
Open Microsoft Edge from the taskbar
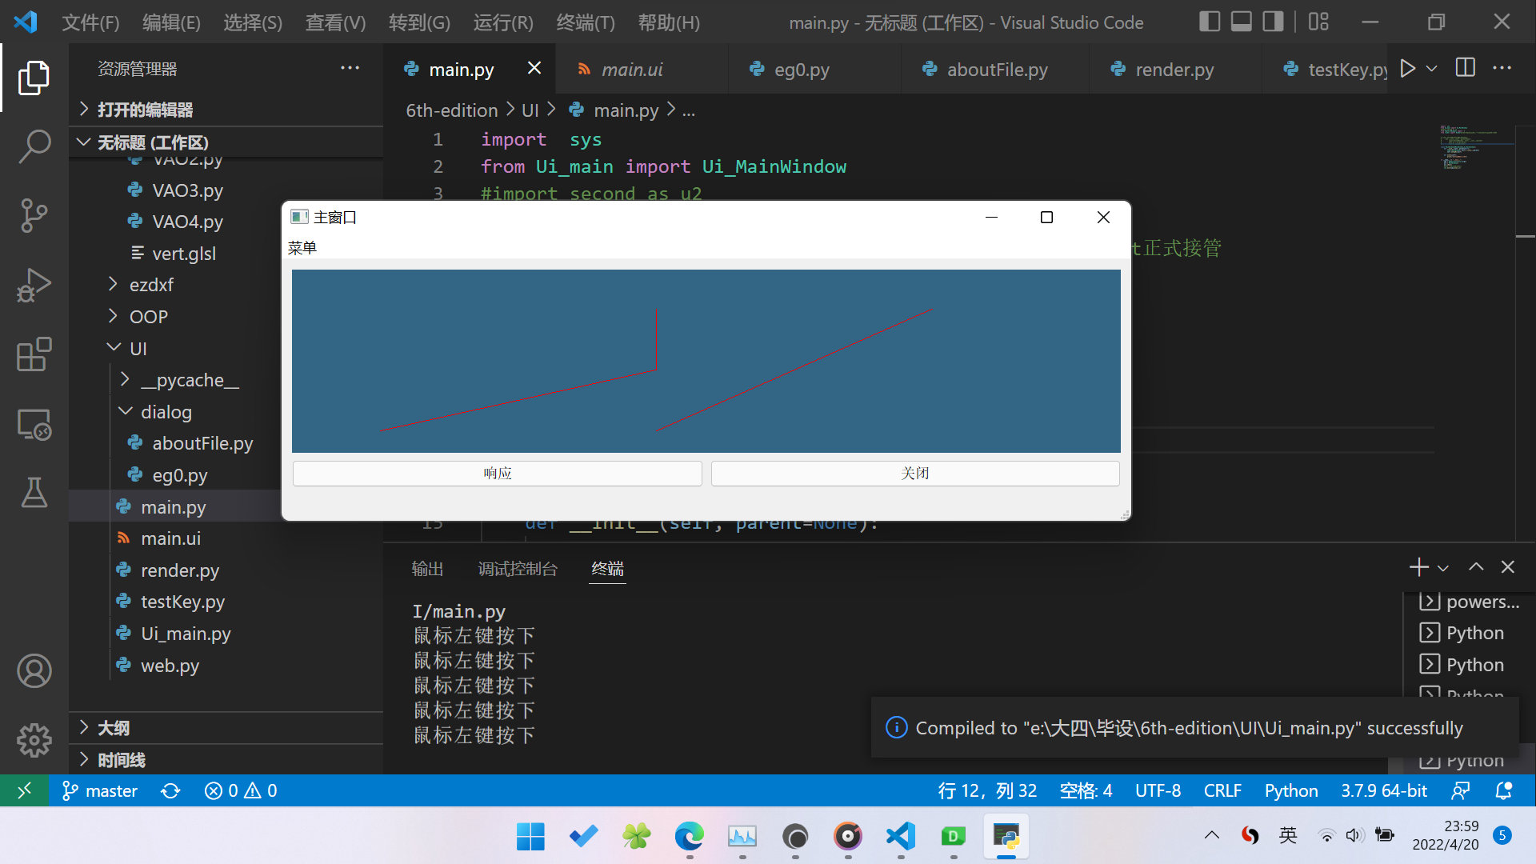pos(689,837)
